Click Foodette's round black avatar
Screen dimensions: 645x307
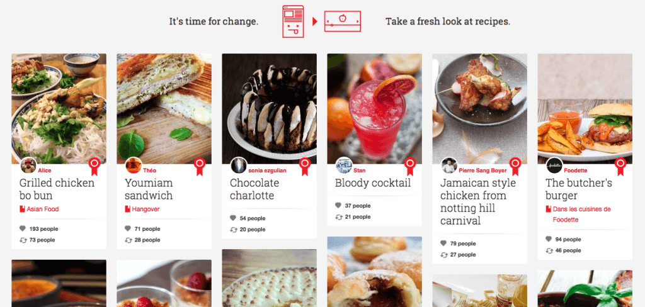554,165
